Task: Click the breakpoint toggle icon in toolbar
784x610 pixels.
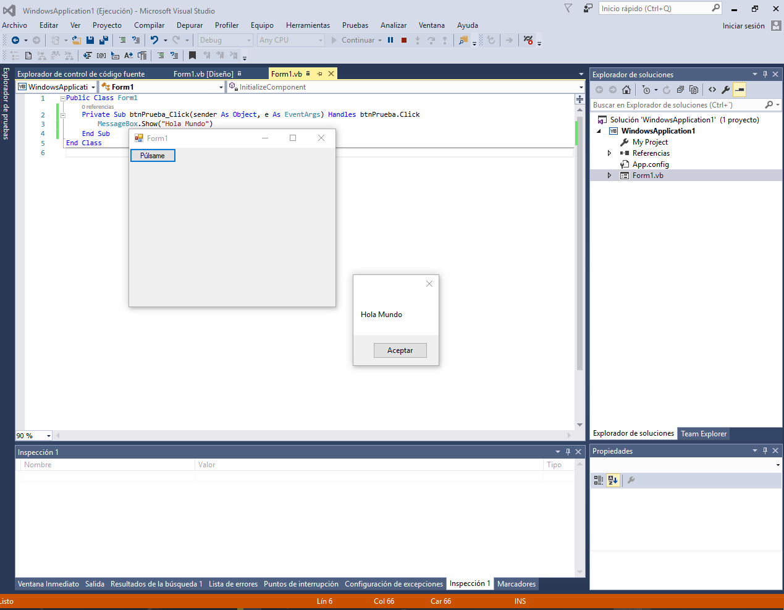Action: coord(528,40)
